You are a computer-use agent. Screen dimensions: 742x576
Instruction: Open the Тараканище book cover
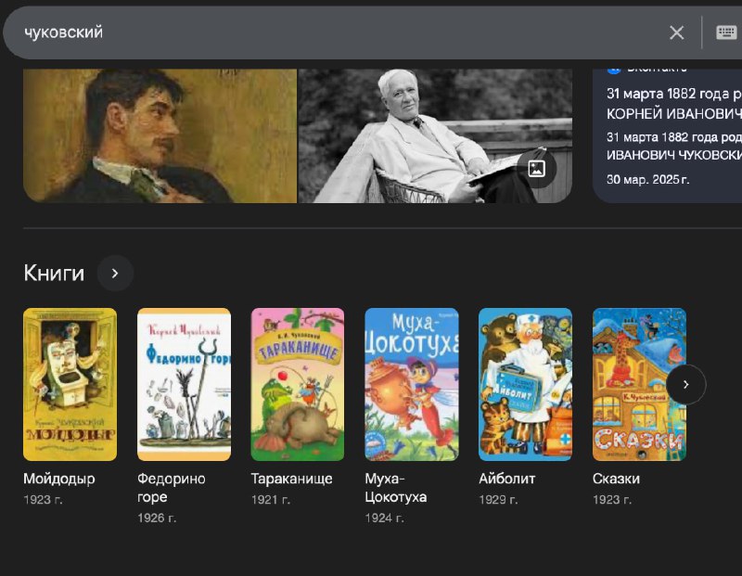coord(298,384)
